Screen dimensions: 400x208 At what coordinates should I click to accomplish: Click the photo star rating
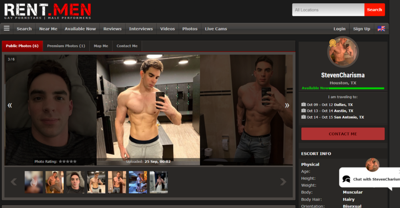(68, 162)
